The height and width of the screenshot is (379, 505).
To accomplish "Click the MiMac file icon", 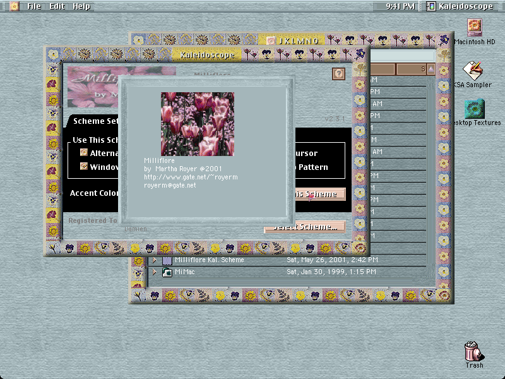I will [167, 272].
